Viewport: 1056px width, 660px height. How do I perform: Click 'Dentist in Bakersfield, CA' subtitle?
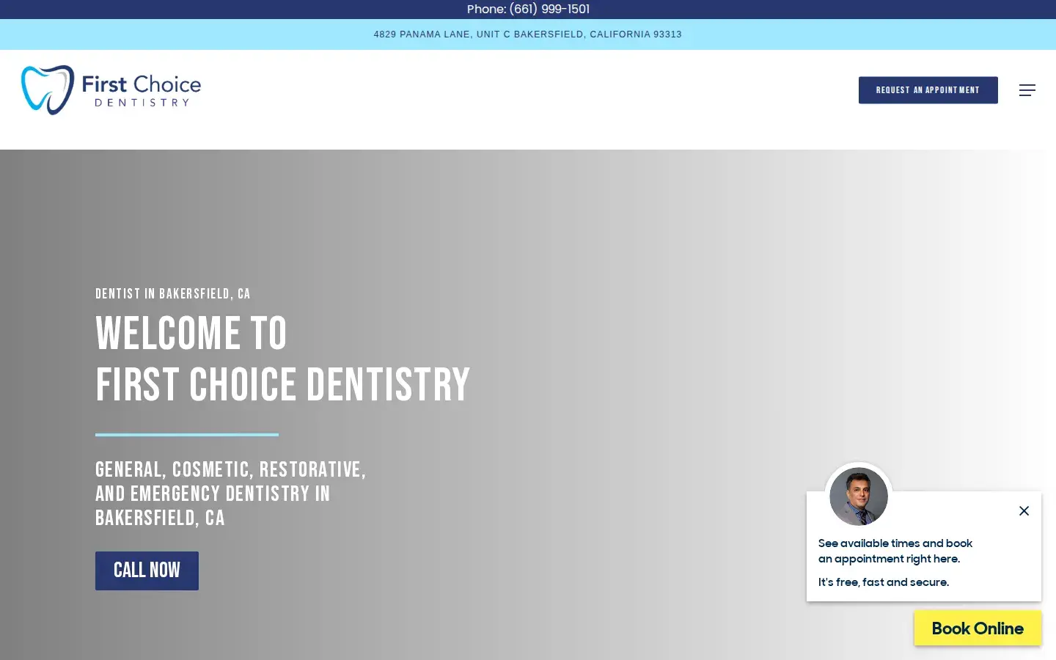(x=173, y=294)
